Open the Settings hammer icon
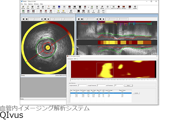The height and width of the screenshot is (120, 180). click(x=102, y=7)
